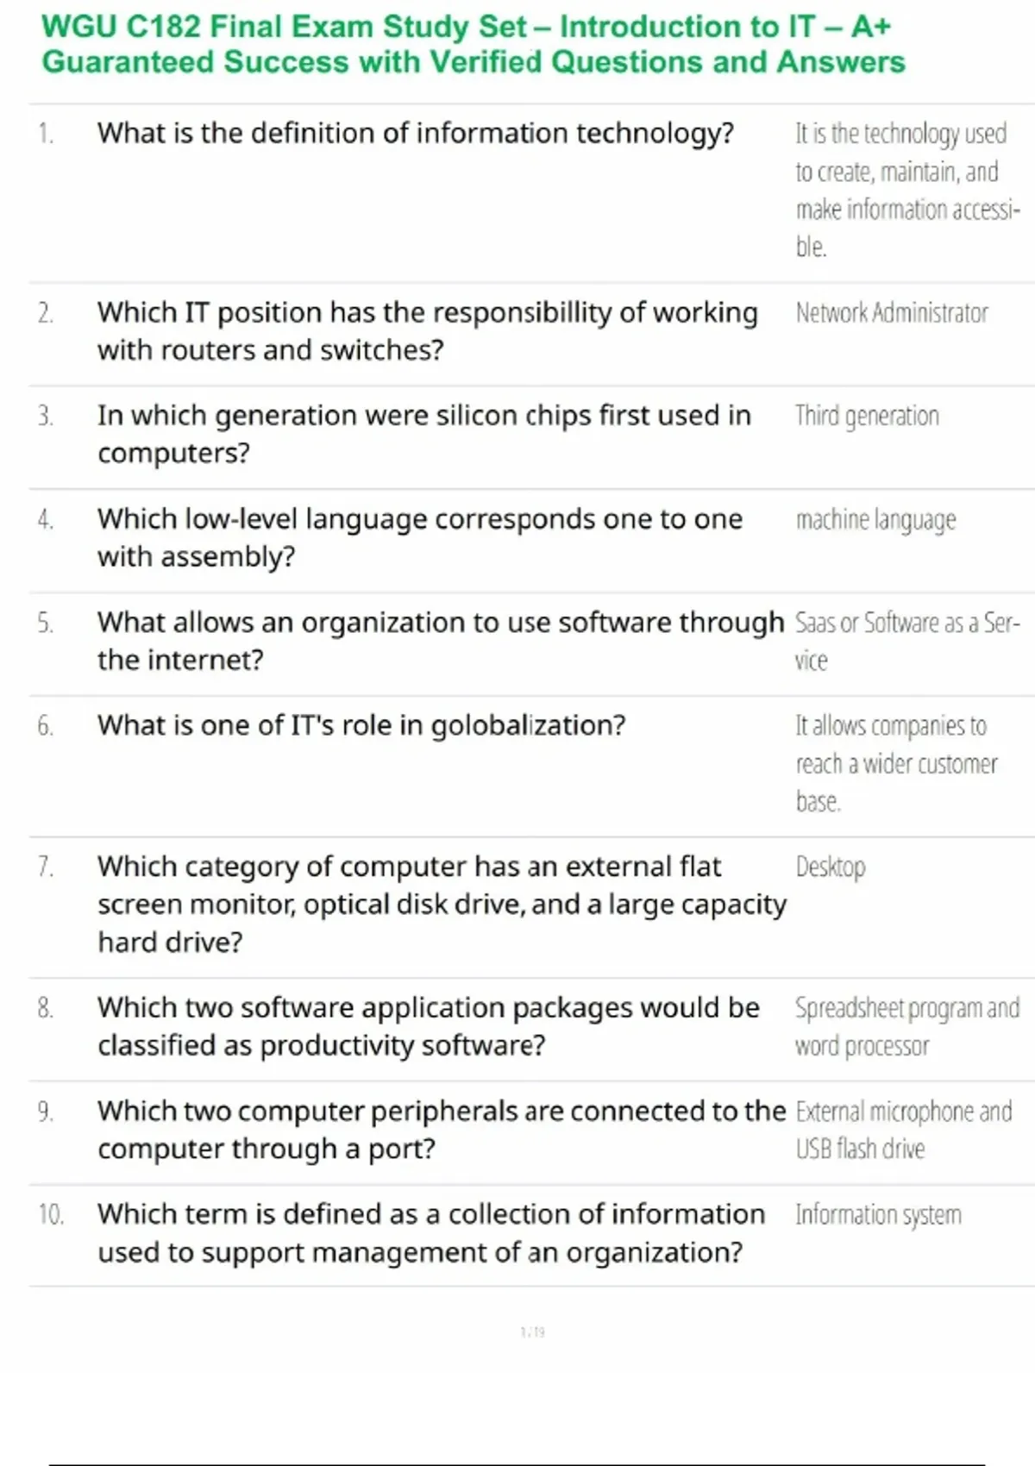Click question 3 about silicon chips
The width and height of the screenshot is (1035, 1466).
tap(423, 434)
